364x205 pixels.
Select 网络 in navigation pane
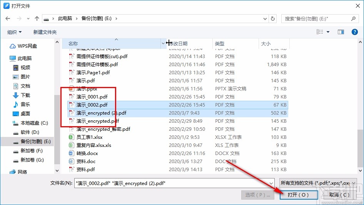click(18, 172)
